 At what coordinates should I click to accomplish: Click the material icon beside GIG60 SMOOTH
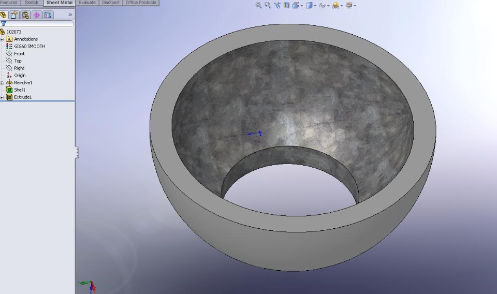click(x=9, y=46)
